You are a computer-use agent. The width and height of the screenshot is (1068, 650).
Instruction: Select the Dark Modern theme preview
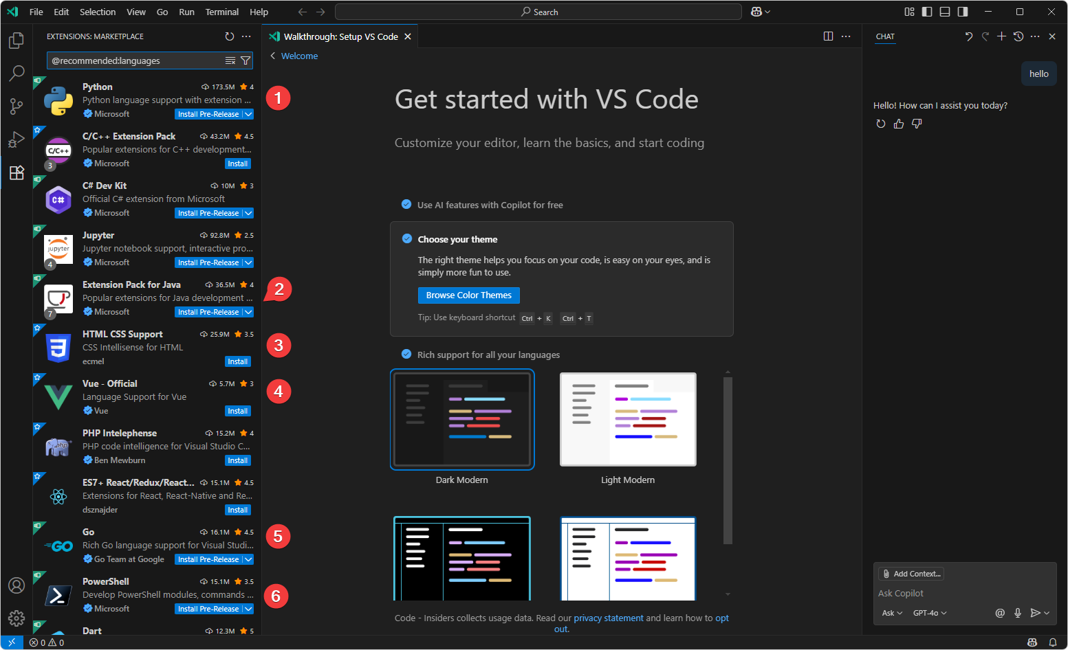(x=462, y=419)
